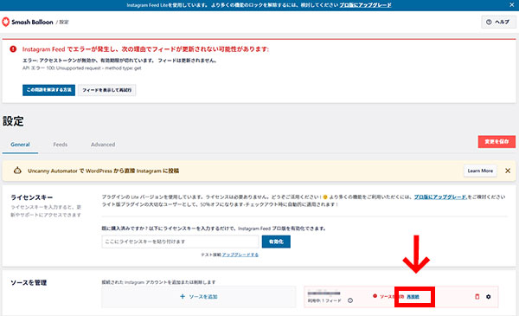Click the ソースを管理 section heading

[29, 282]
